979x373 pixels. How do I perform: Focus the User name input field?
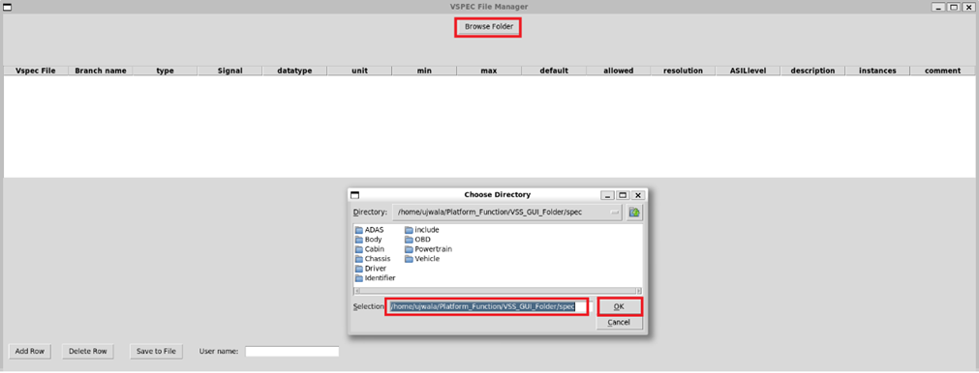(291, 352)
